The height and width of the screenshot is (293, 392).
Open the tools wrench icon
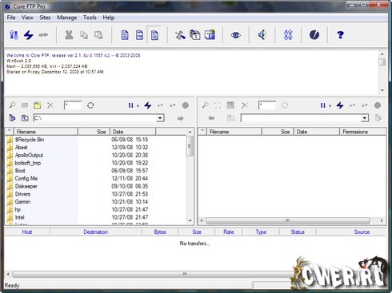(x=180, y=35)
